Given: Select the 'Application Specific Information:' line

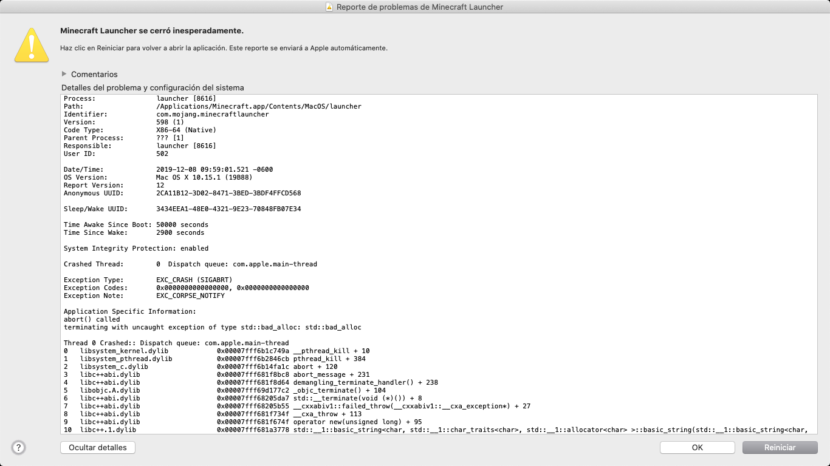Looking at the screenshot, I should click(130, 311).
